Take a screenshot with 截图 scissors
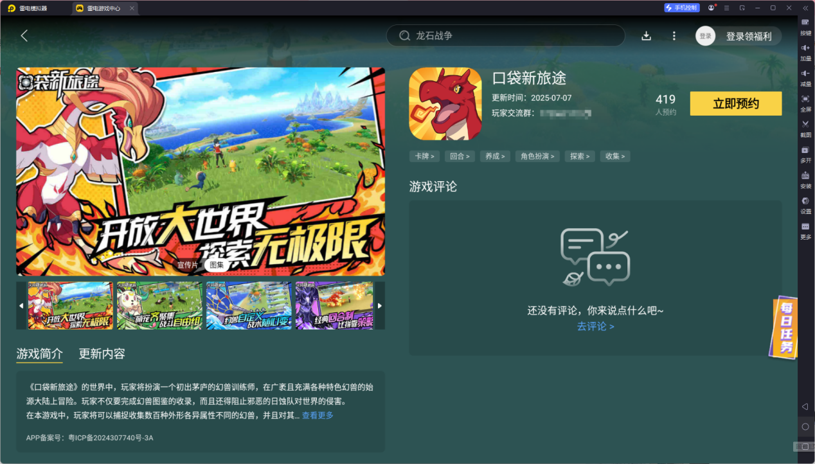This screenshot has width=815, height=464. [x=805, y=129]
